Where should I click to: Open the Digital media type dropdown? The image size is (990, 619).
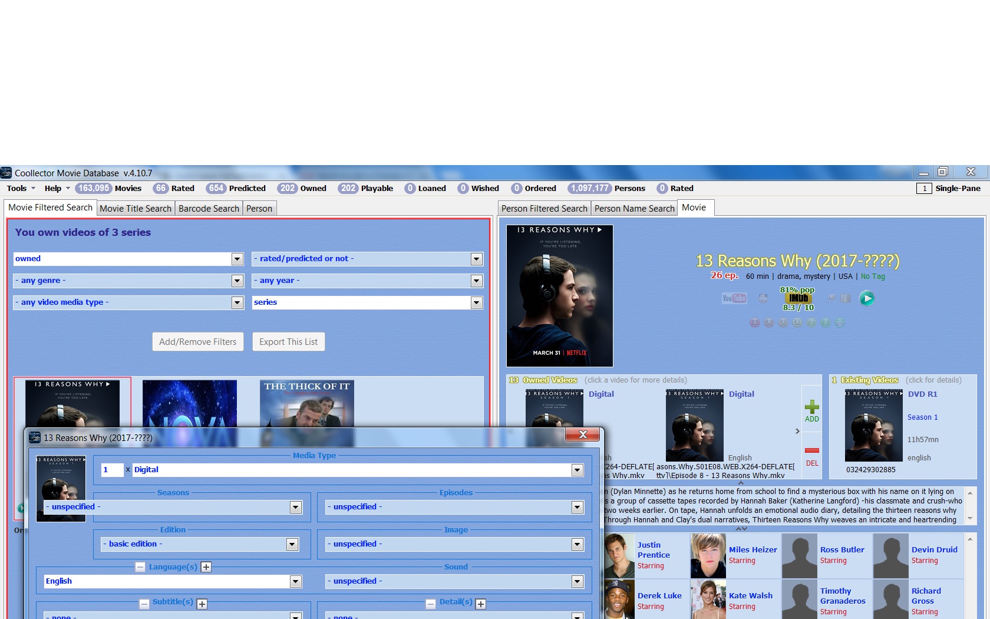click(x=577, y=470)
